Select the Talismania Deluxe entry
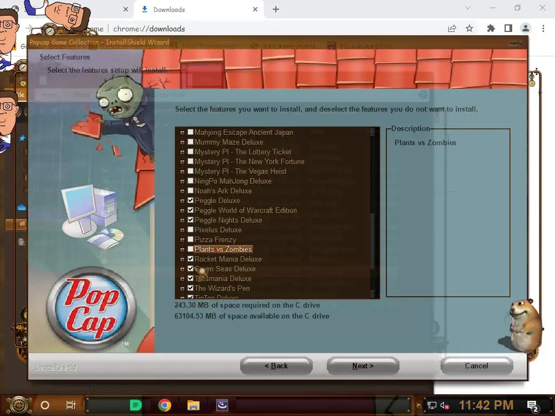The width and height of the screenshot is (555, 416). click(x=223, y=278)
